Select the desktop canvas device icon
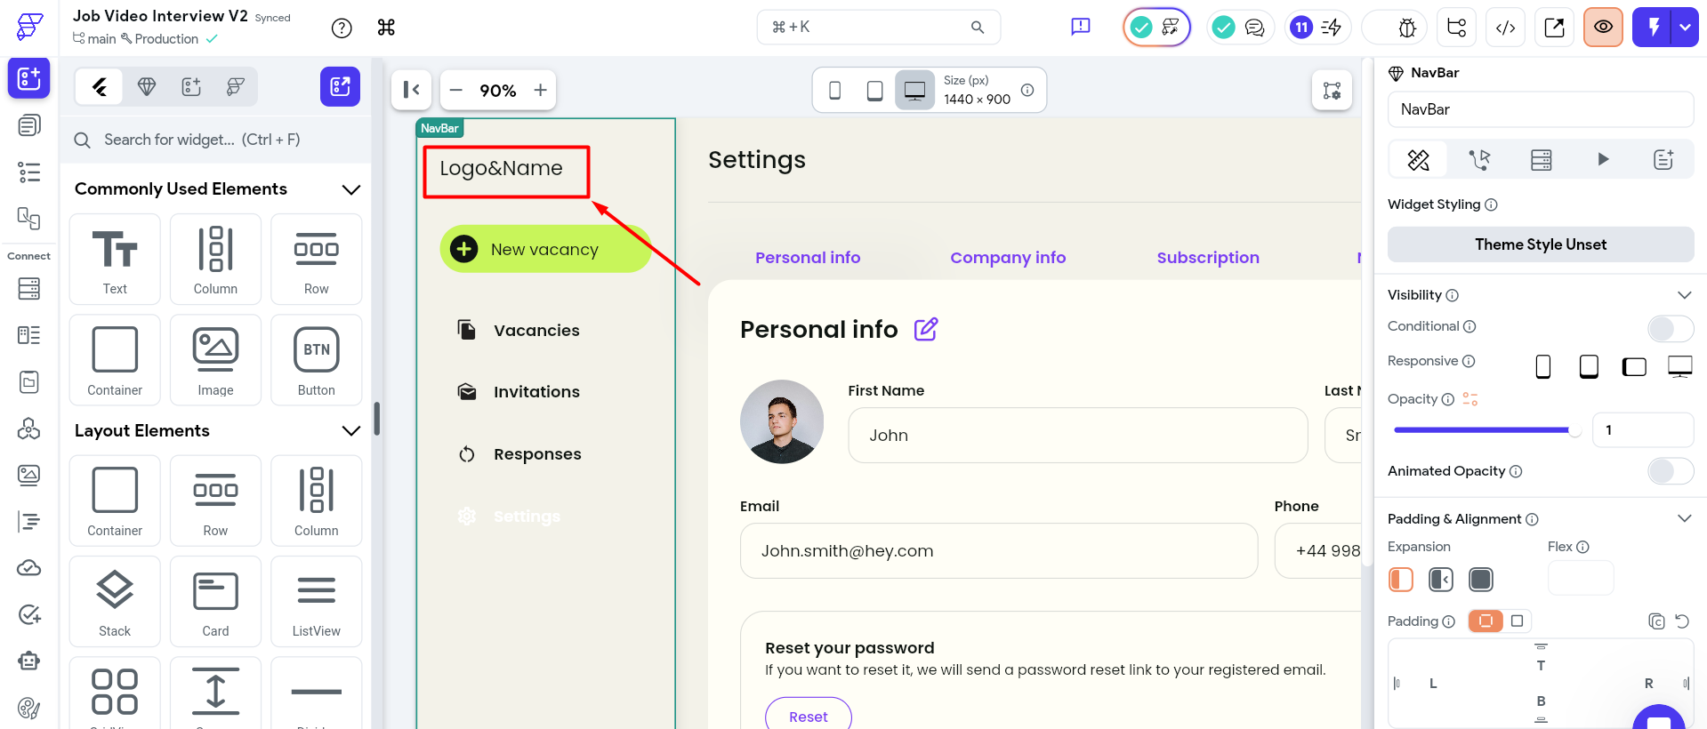1707x729 pixels. [914, 90]
